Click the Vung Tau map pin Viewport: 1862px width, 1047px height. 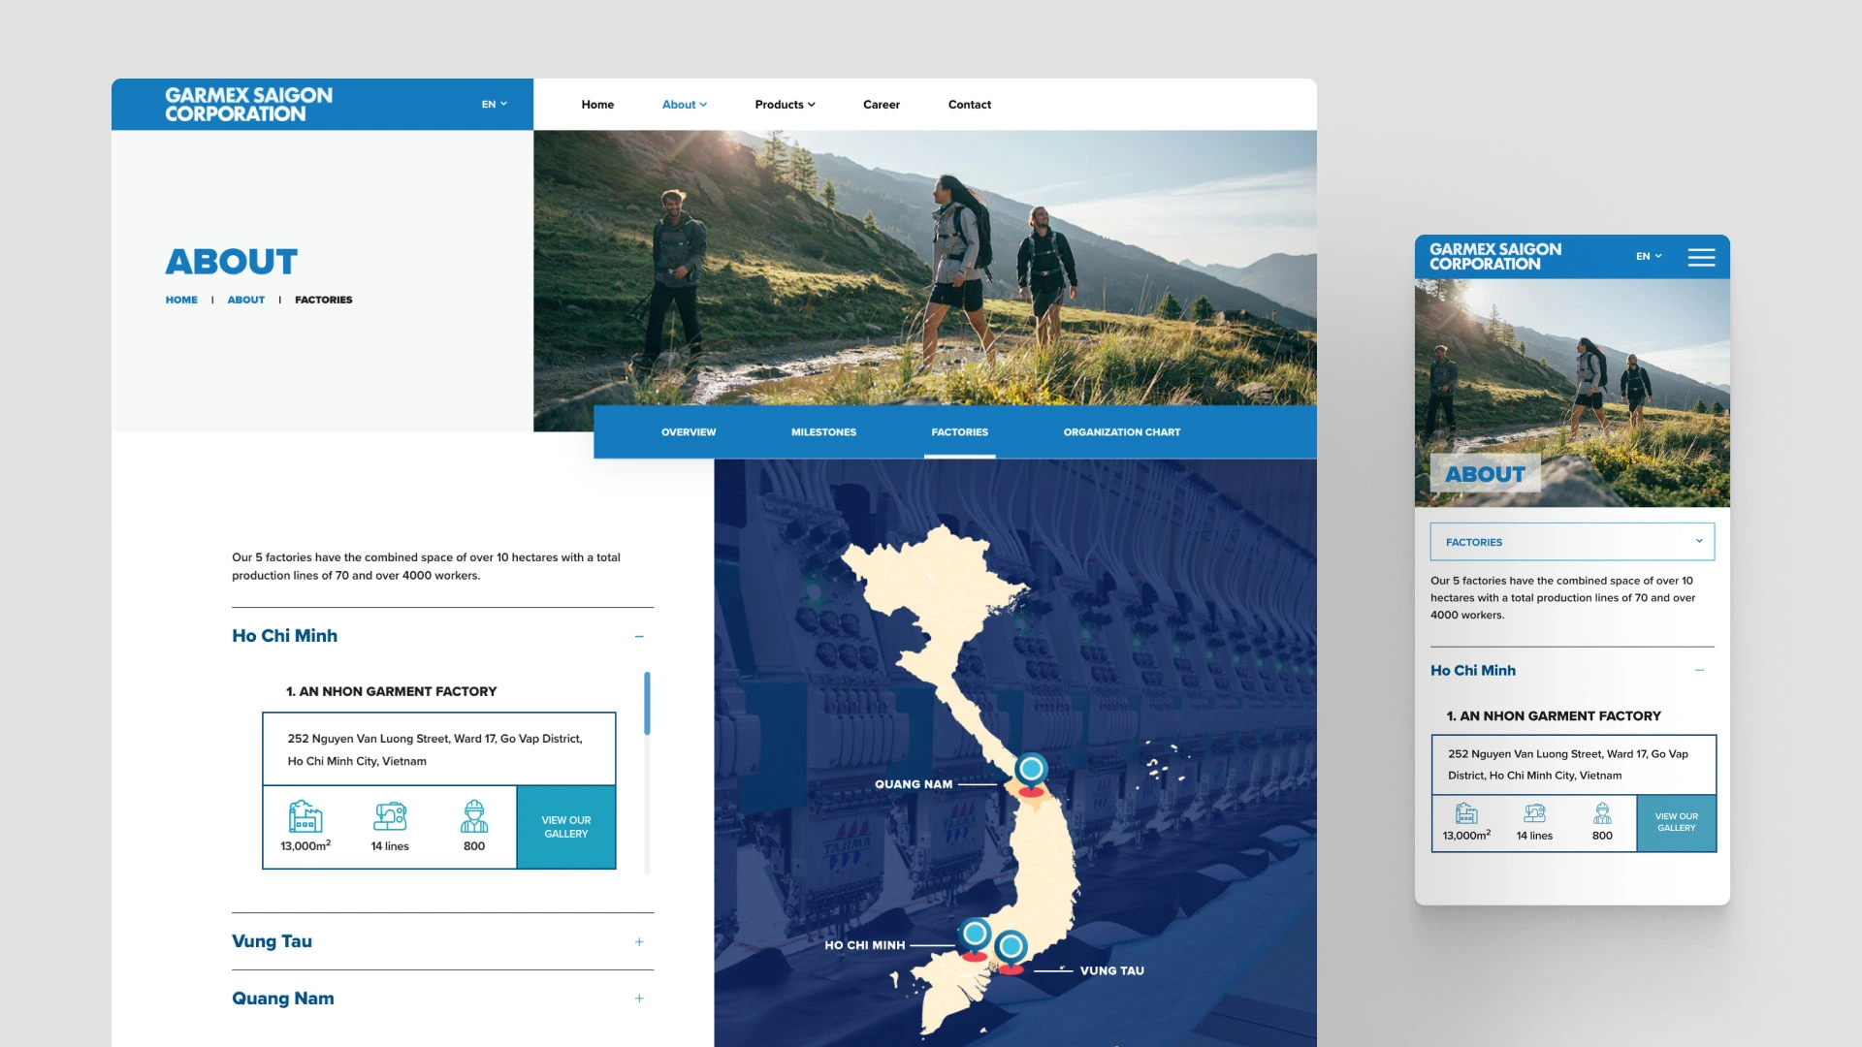[x=1011, y=951]
